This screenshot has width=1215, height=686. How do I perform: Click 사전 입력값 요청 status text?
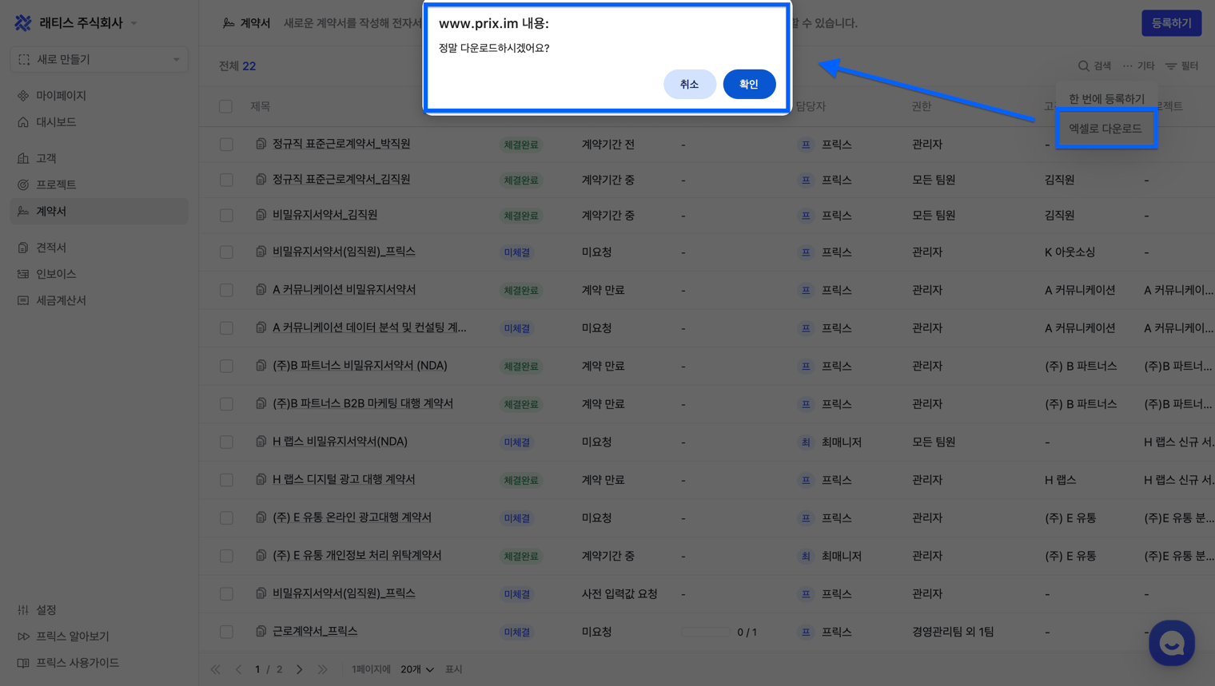(619, 593)
